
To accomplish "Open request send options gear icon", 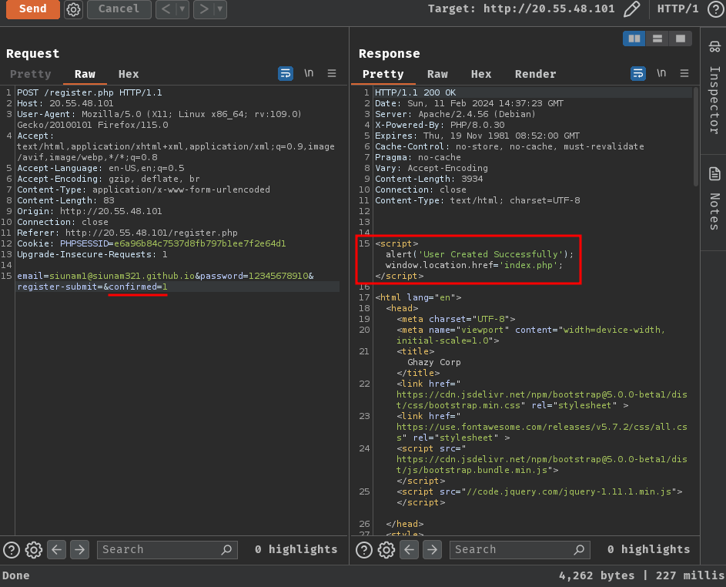I will pos(73,9).
